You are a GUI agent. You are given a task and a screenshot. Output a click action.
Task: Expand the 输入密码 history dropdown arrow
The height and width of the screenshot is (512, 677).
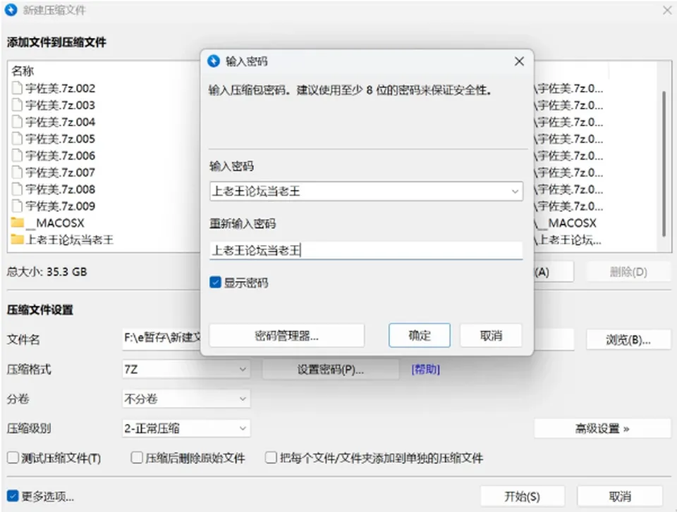tap(515, 191)
